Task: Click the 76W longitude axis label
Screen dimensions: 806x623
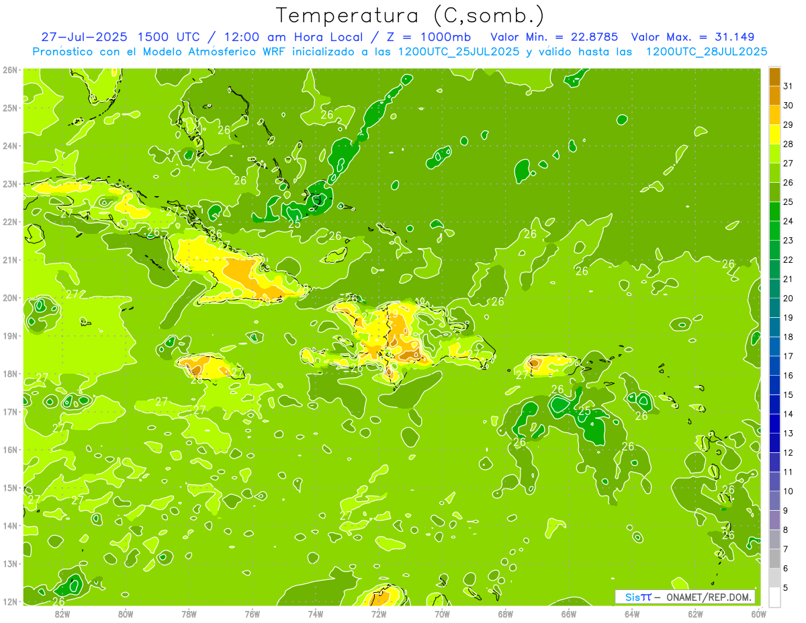Action: (252, 614)
